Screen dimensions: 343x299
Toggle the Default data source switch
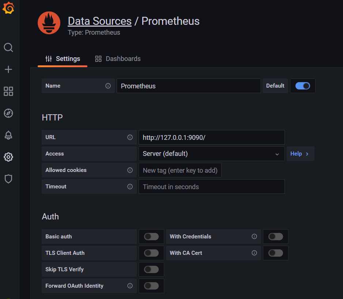coord(302,86)
